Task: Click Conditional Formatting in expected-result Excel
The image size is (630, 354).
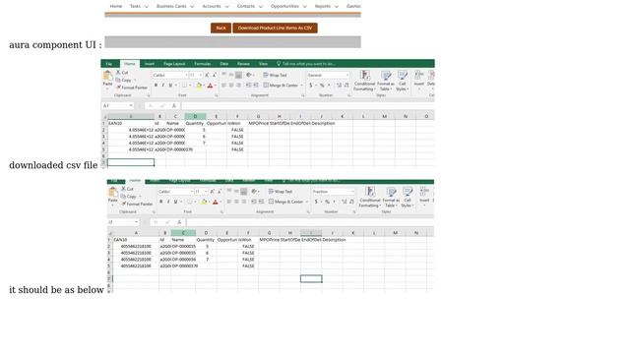Action: [x=370, y=197]
